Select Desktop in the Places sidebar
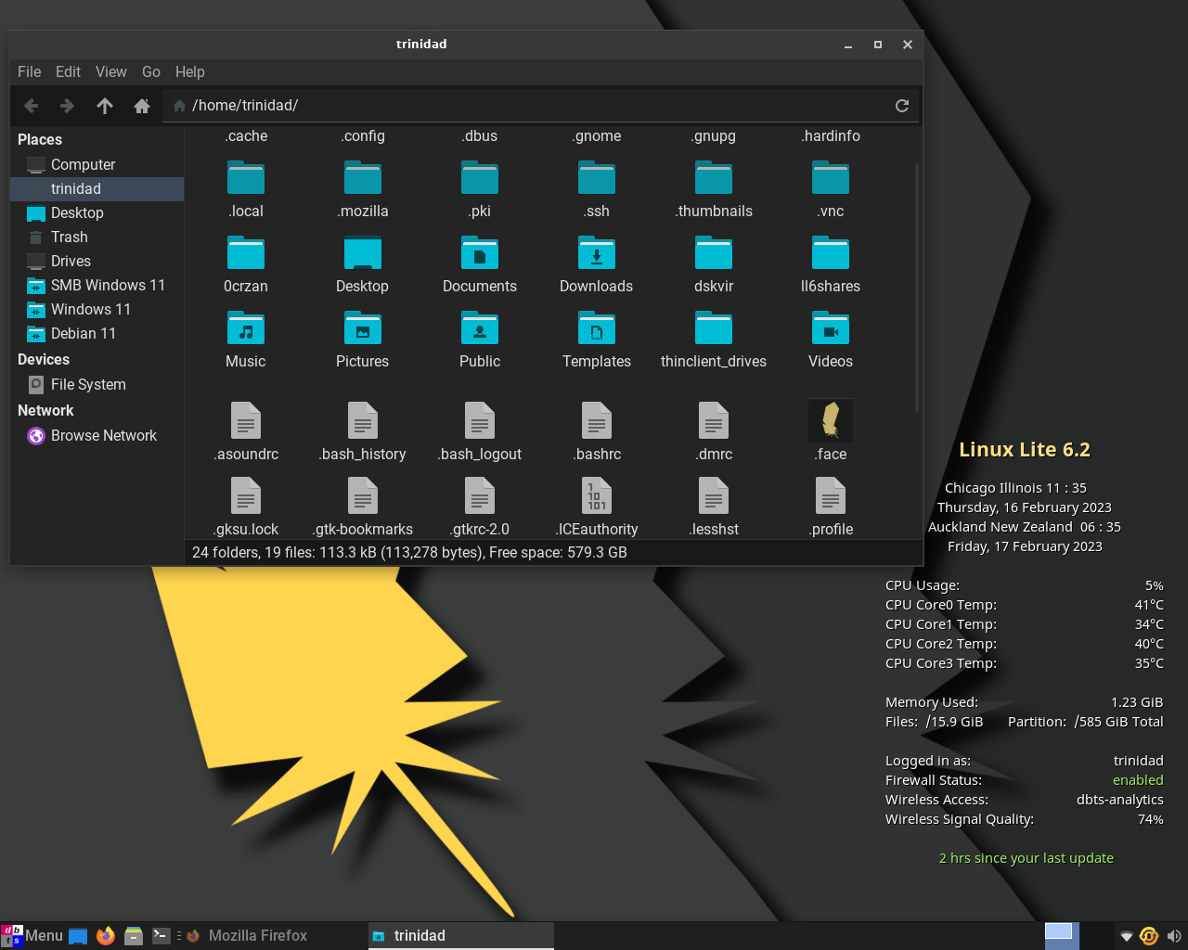 [97, 212]
